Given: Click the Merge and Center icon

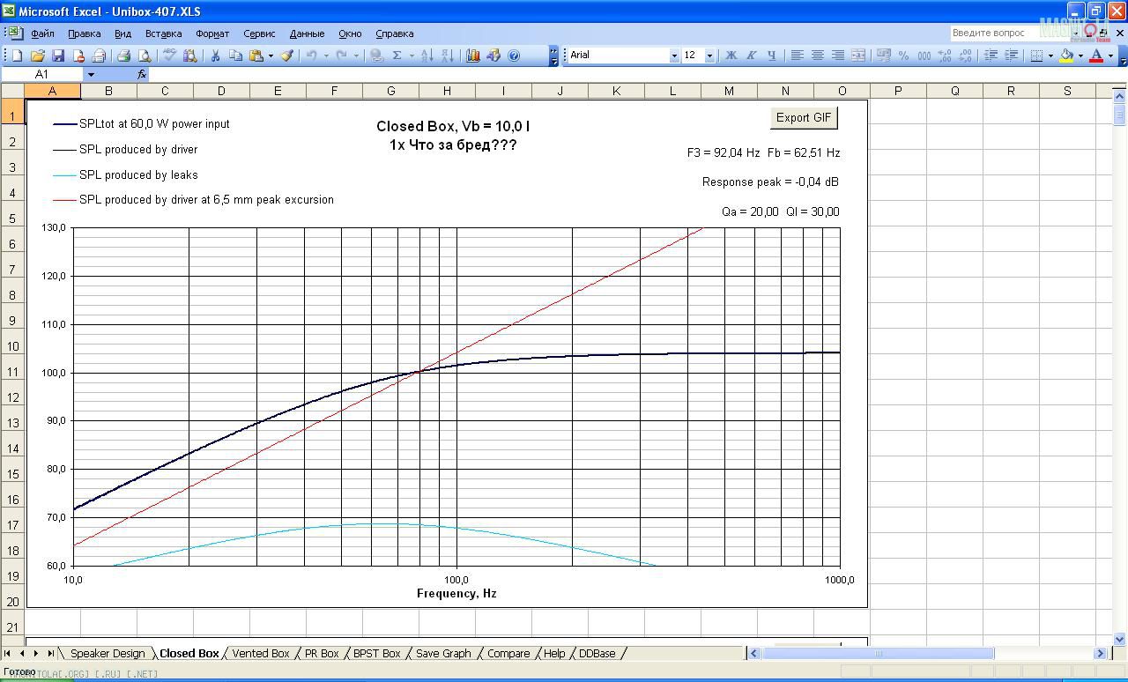Looking at the screenshot, I should point(858,56).
